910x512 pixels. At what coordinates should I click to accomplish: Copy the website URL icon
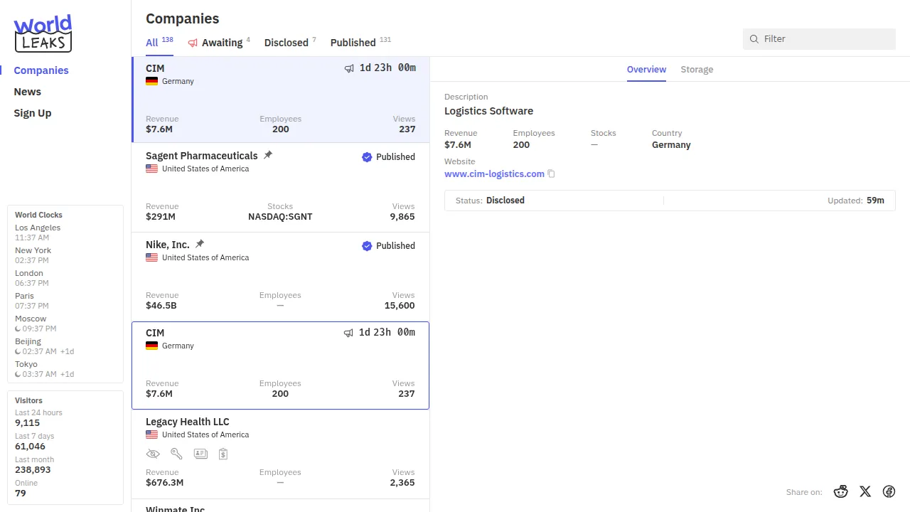click(551, 174)
